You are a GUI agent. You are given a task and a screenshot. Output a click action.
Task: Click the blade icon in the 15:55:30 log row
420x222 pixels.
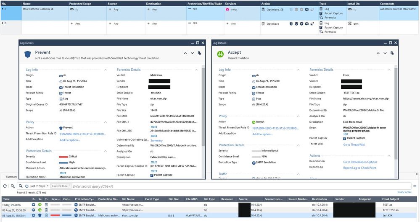[x=34, y=210]
